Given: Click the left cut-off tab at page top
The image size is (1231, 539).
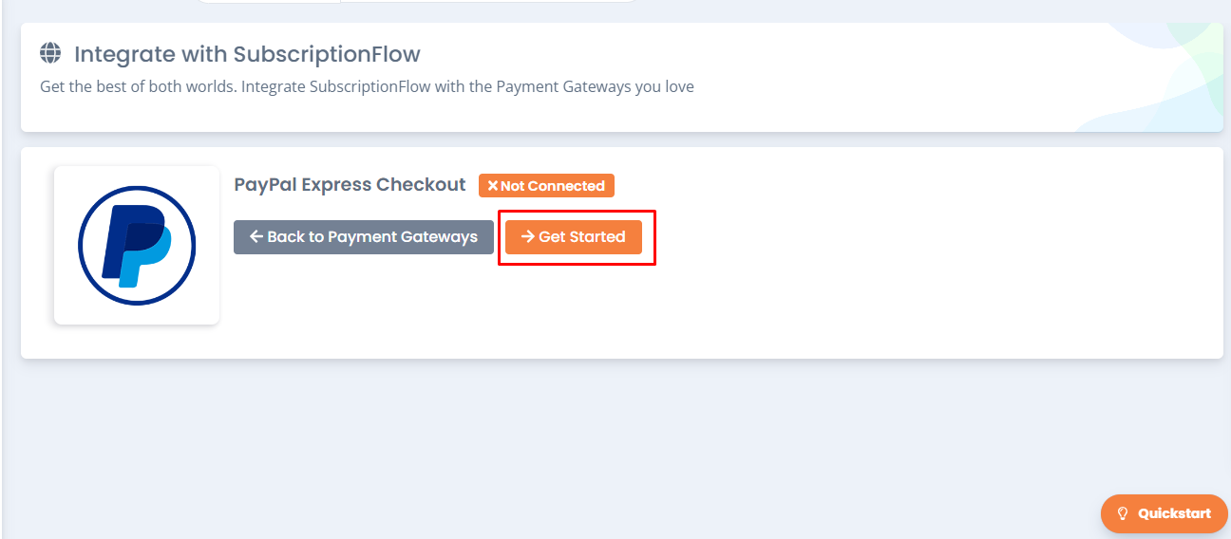Looking at the screenshot, I should tap(268, 1).
